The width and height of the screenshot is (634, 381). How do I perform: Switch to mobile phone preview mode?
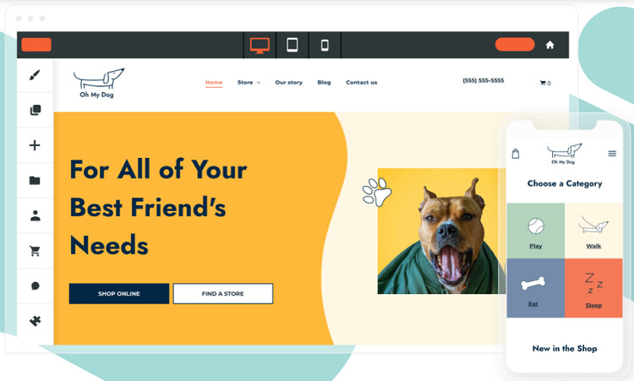tap(325, 45)
